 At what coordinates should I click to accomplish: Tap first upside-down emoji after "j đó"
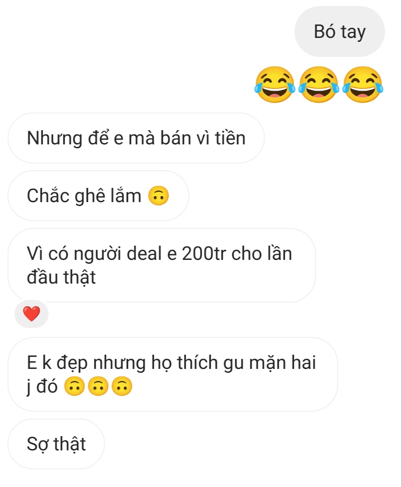pyautogui.click(x=74, y=387)
